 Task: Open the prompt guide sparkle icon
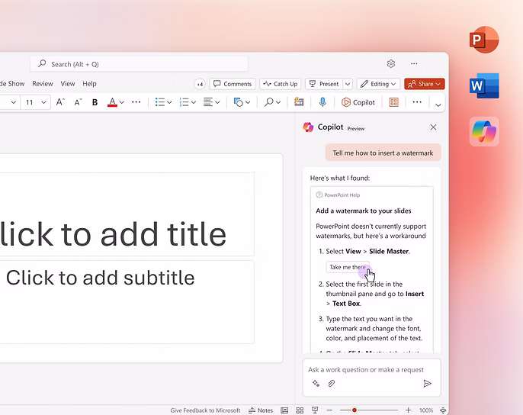pyautogui.click(x=316, y=383)
